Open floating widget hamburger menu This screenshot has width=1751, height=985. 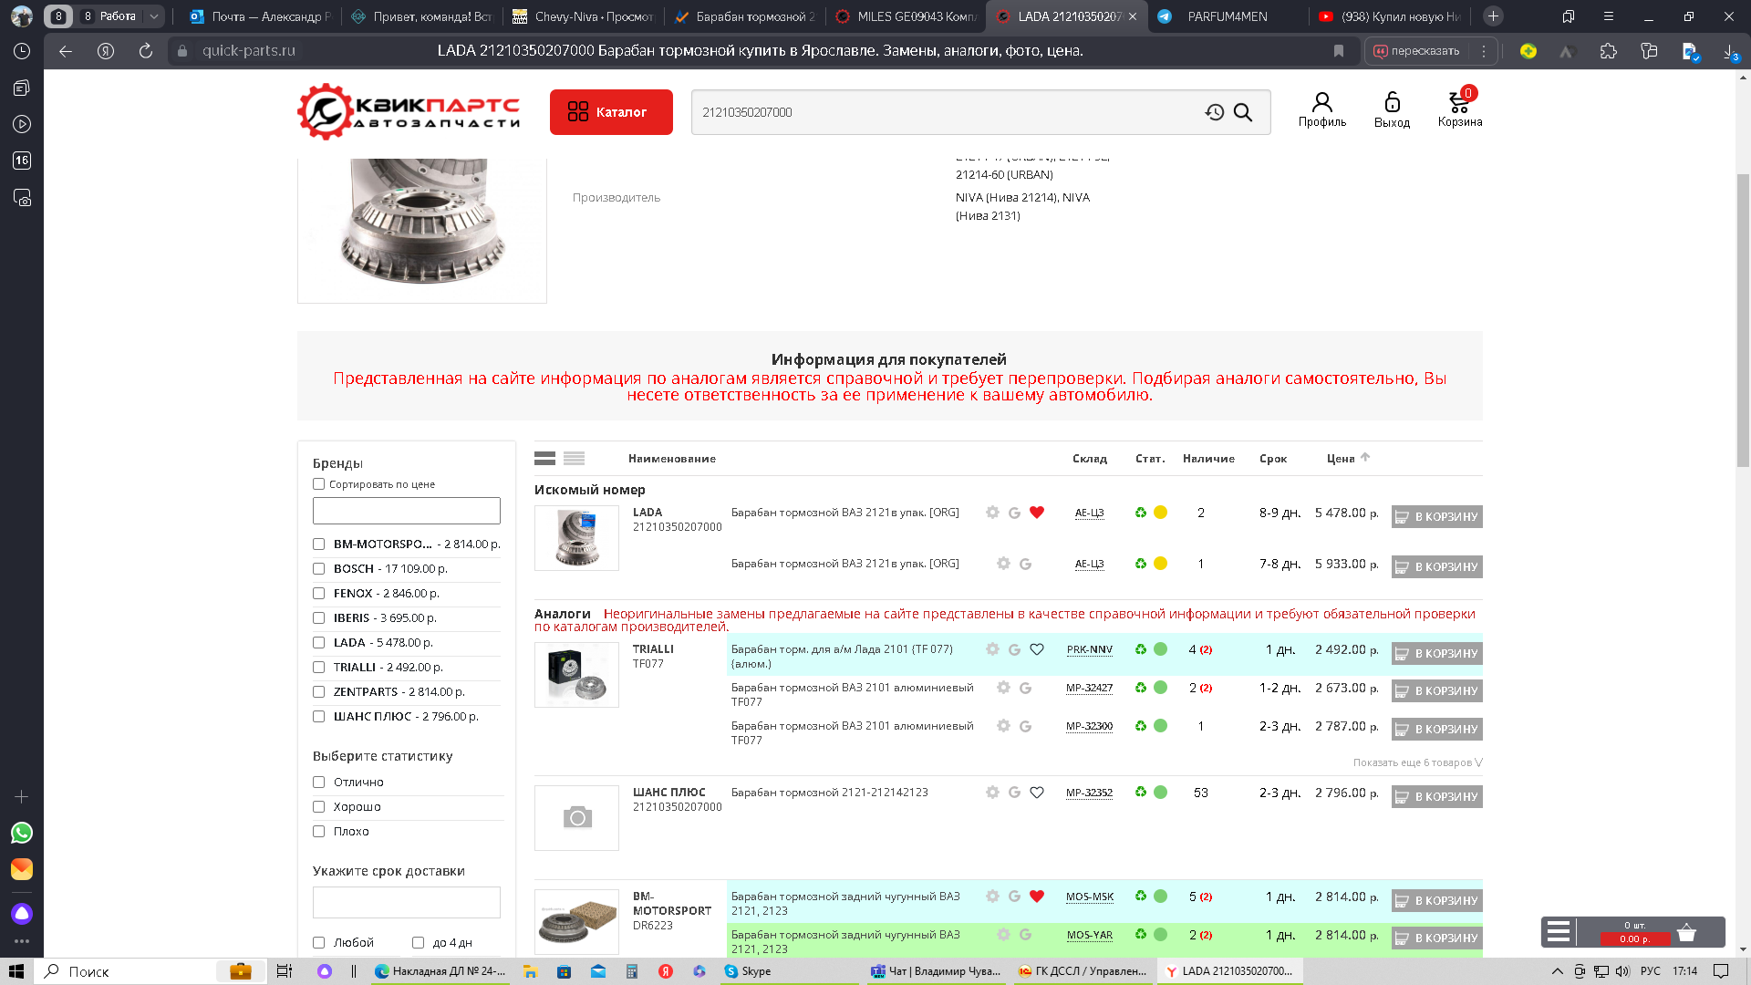[1559, 932]
